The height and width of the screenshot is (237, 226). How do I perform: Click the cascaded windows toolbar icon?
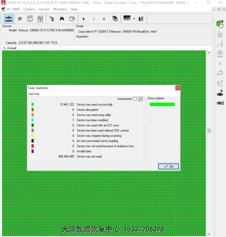tap(115, 19)
